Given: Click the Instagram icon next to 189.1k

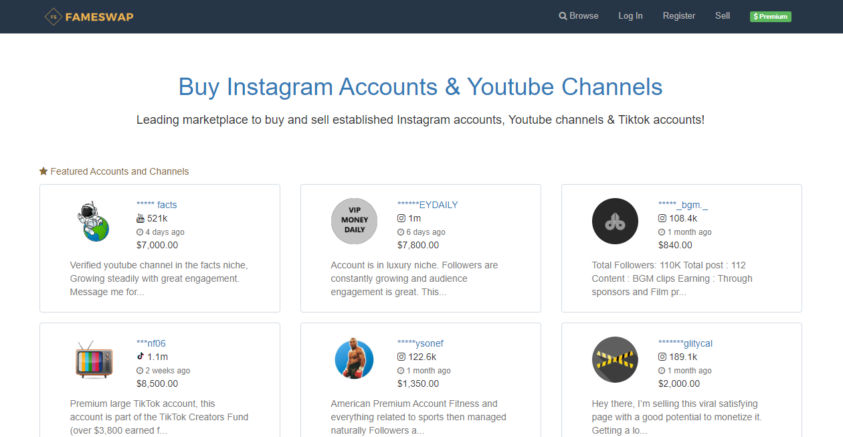Looking at the screenshot, I should click(662, 357).
